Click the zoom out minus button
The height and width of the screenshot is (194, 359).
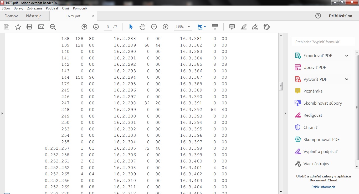point(154,27)
